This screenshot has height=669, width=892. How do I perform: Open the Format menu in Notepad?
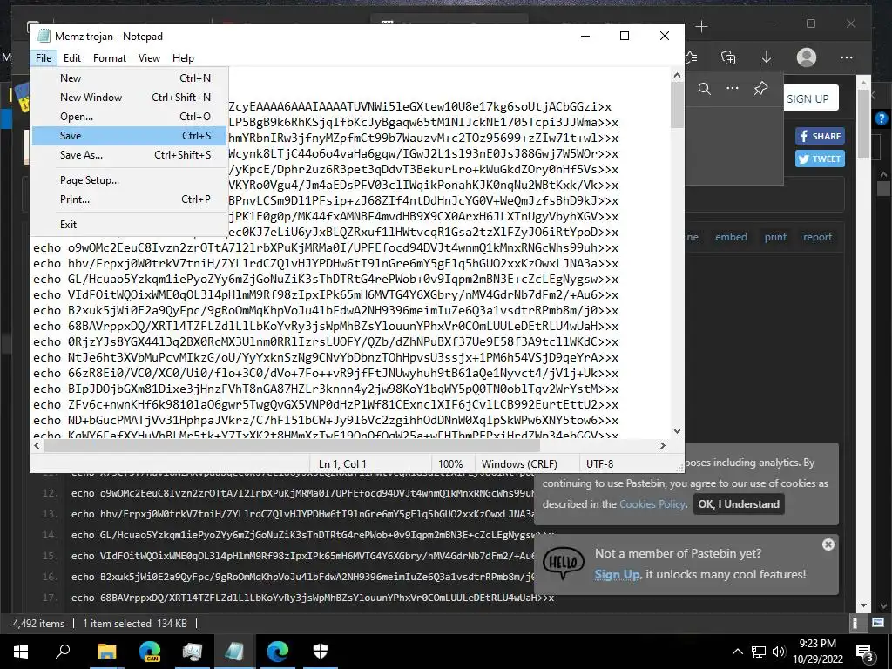(109, 58)
